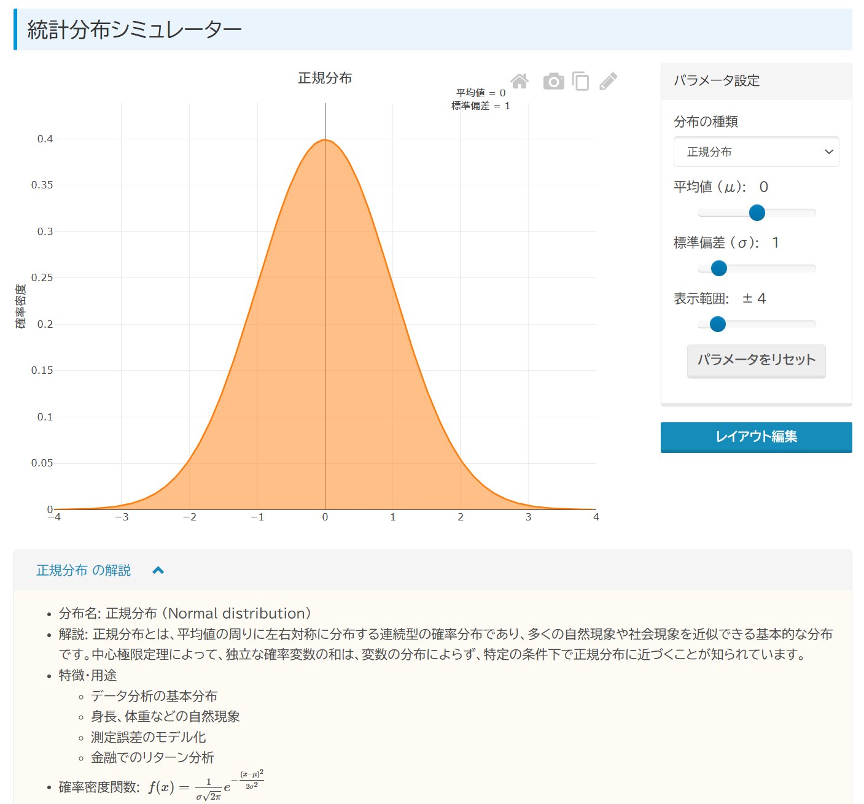Screen dimensions: 864x804
Task: Click the 平均値 (μ) slider handle
Action: (757, 212)
